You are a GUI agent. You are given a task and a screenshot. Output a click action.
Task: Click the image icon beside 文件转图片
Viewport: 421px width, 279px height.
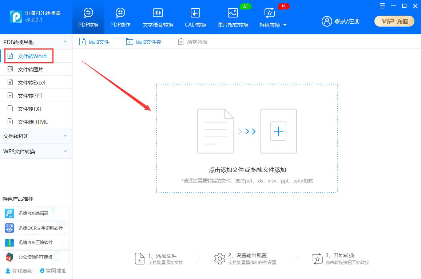pos(10,69)
